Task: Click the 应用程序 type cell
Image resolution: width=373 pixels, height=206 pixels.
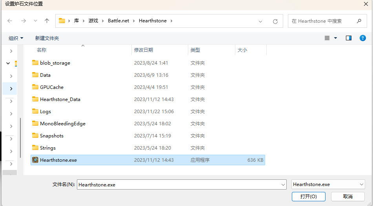Action: click(x=200, y=160)
